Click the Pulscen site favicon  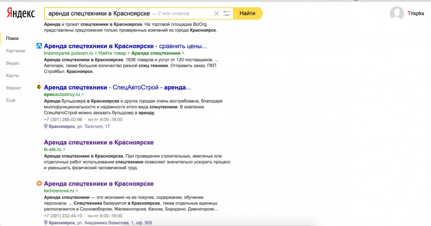pyautogui.click(x=39, y=46)
